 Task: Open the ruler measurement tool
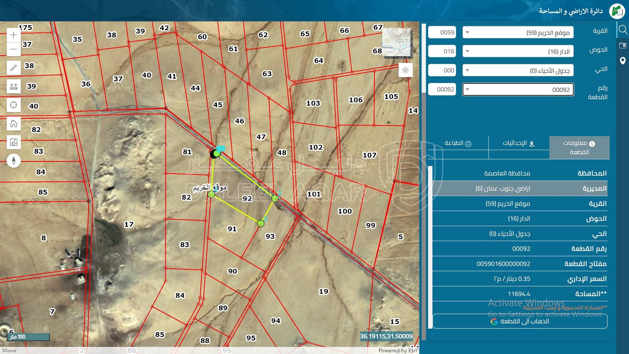[x=13, y=87]
